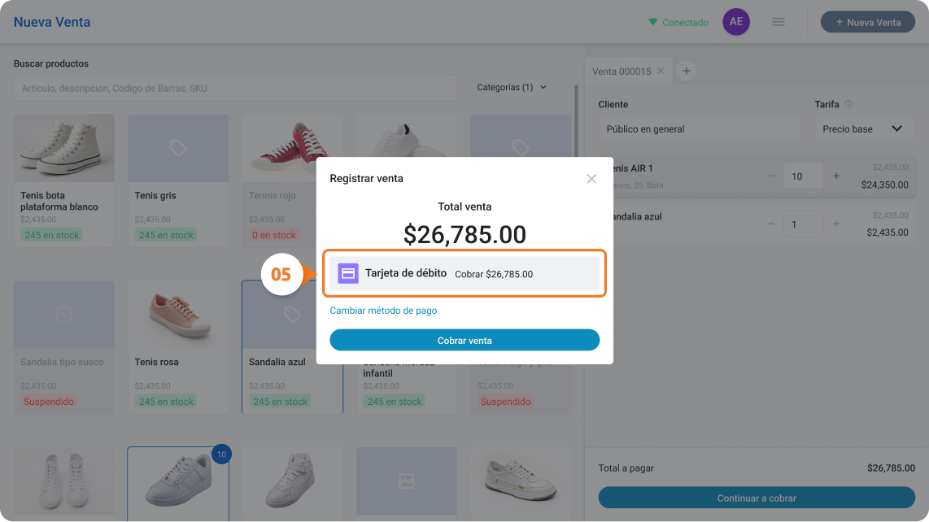Click the purple debit card icon
This screenshot has height=522, width=929.
348,274
